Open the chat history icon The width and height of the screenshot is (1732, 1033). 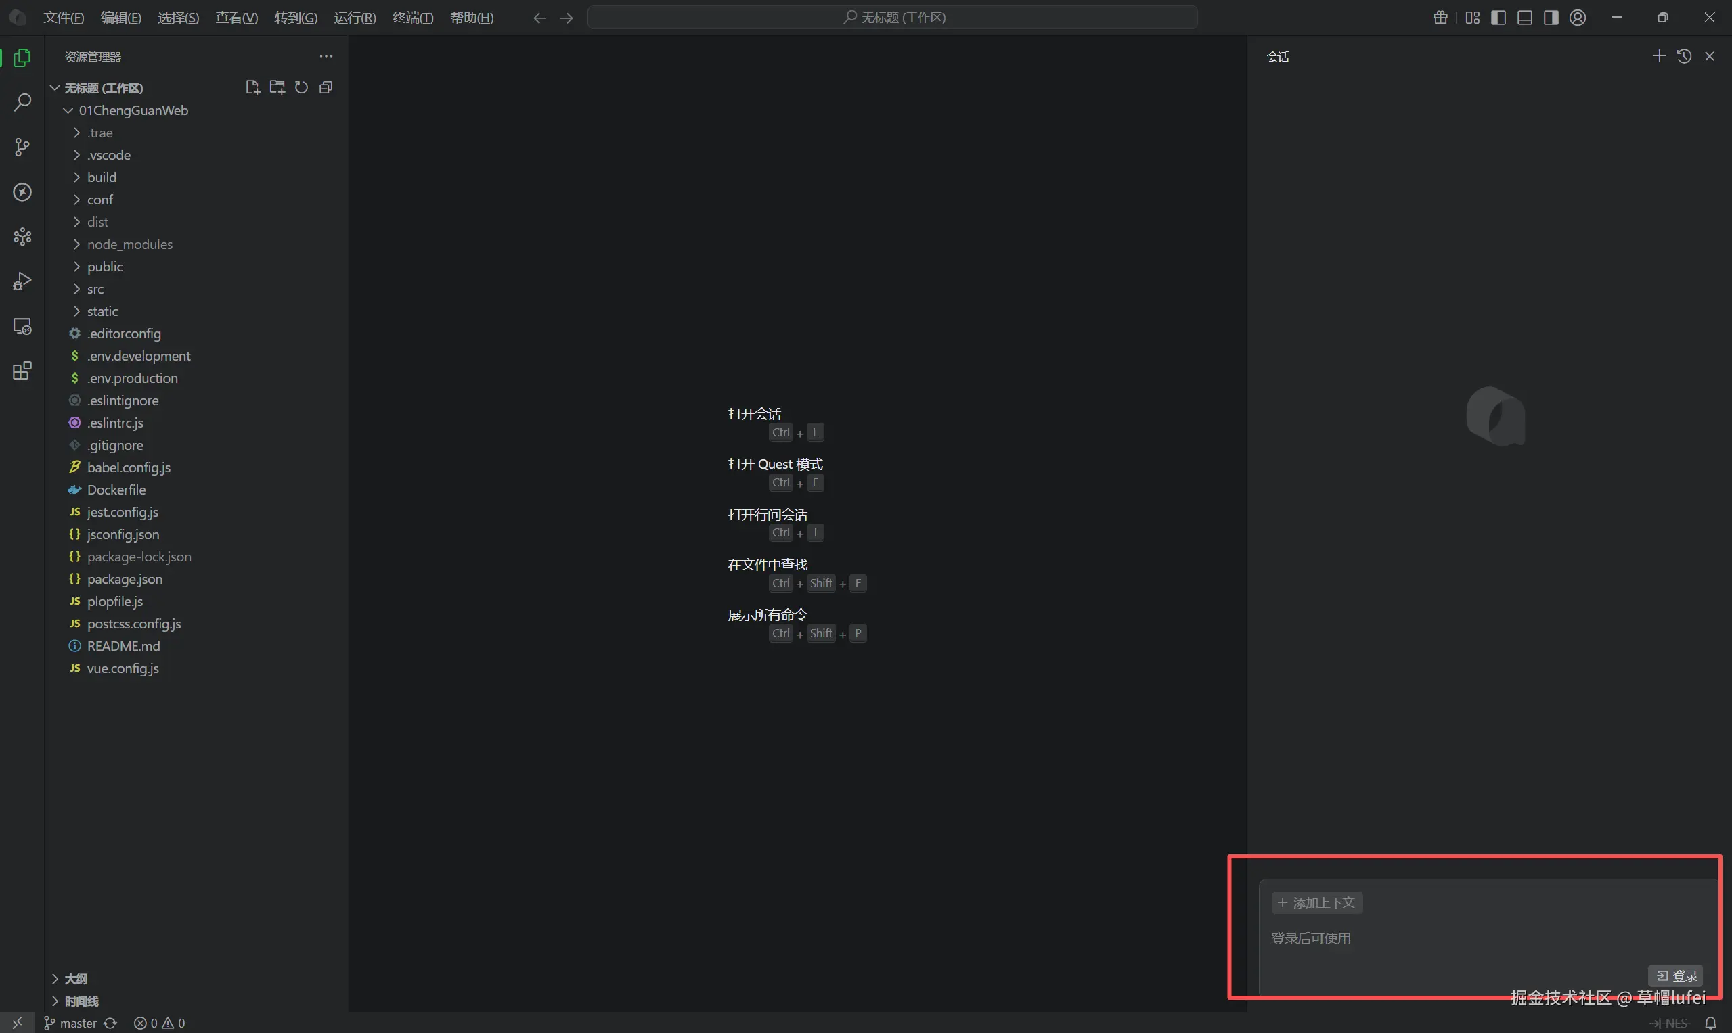[x=1684, y=56]
